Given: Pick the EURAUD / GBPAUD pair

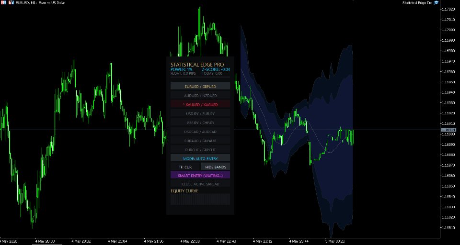Looking at the screenshot, I should [x=200, y=141].
